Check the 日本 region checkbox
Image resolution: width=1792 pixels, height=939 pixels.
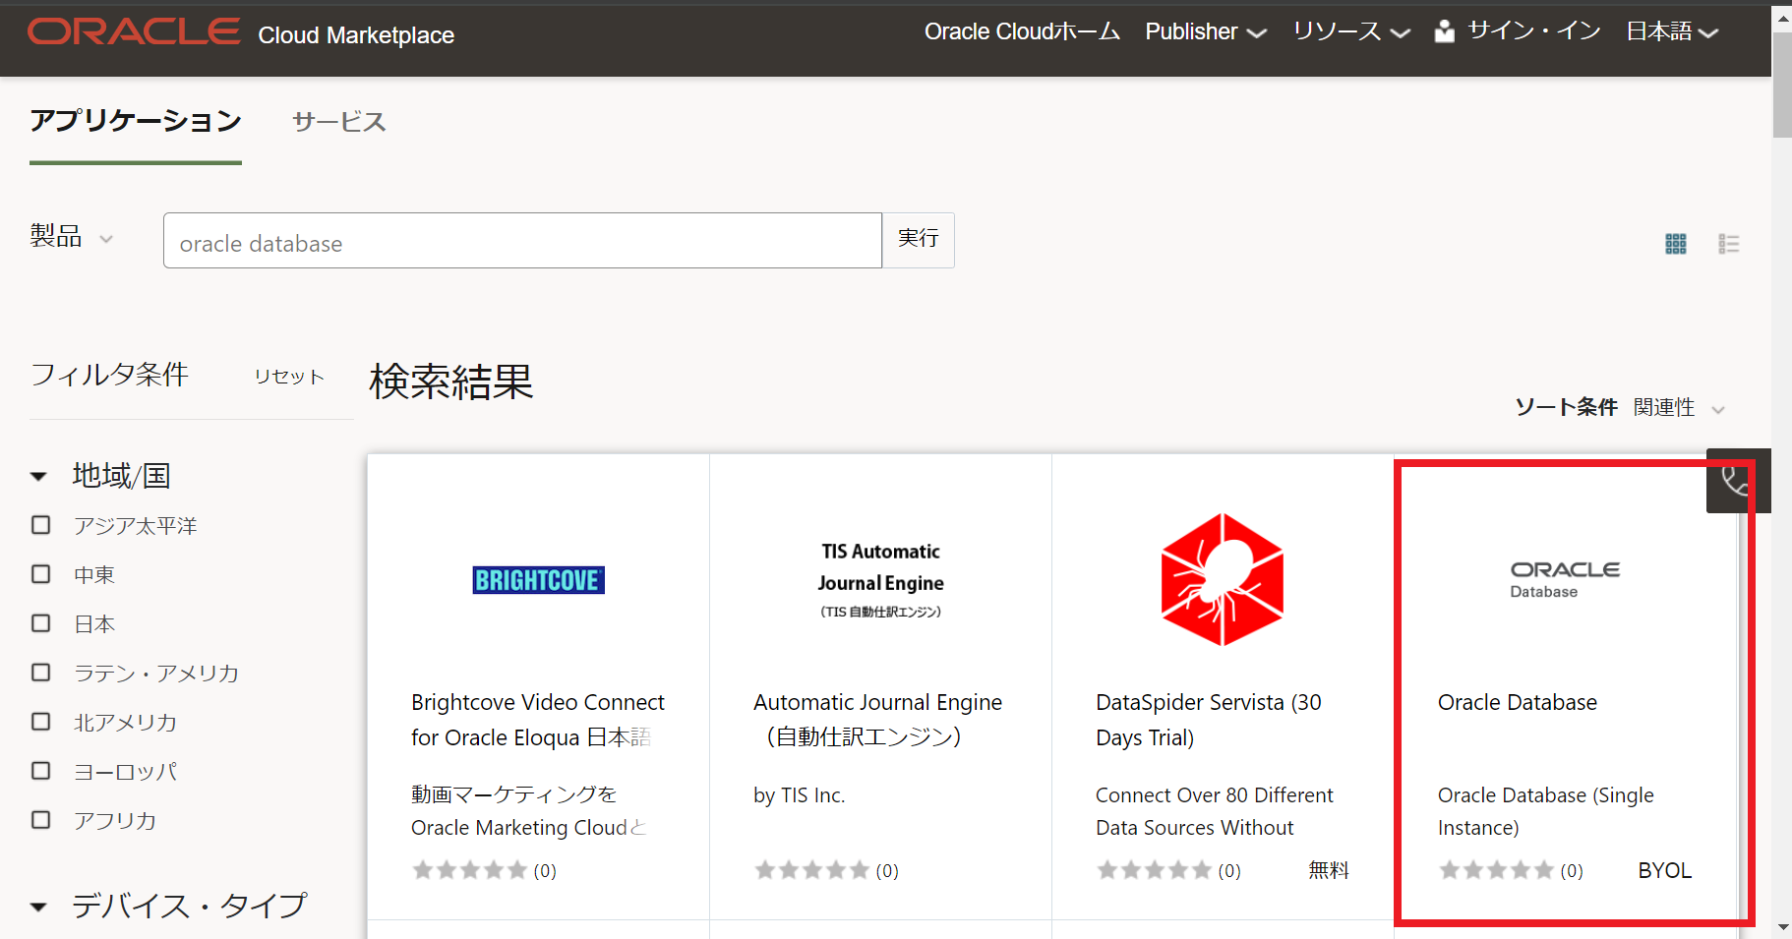coord(40,623)
